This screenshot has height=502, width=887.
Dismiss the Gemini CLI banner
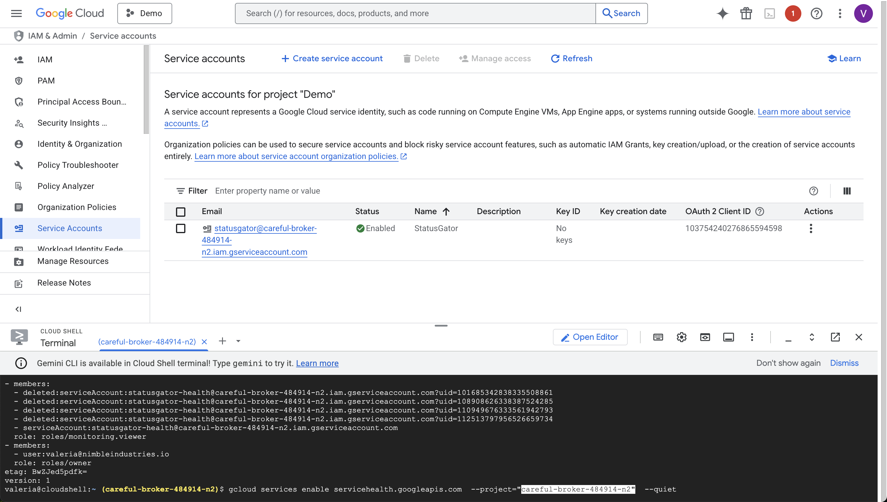(x=844, y=363)
